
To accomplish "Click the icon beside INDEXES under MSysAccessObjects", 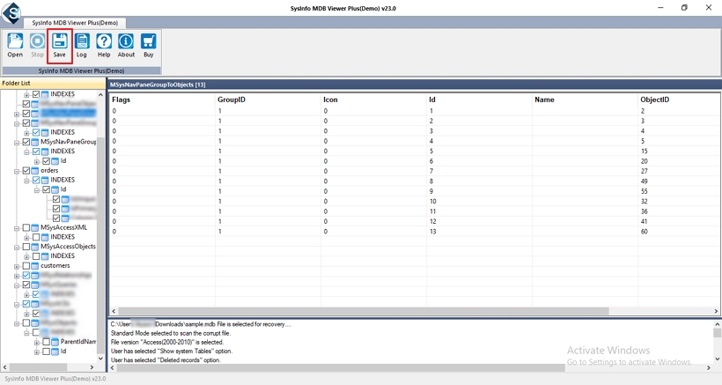I will coord(45,256).
